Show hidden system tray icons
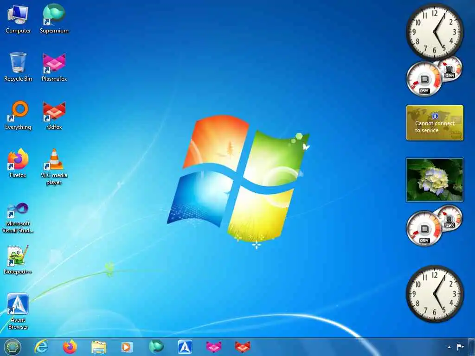This screenshot has height=356, width=475. point(449,347)
